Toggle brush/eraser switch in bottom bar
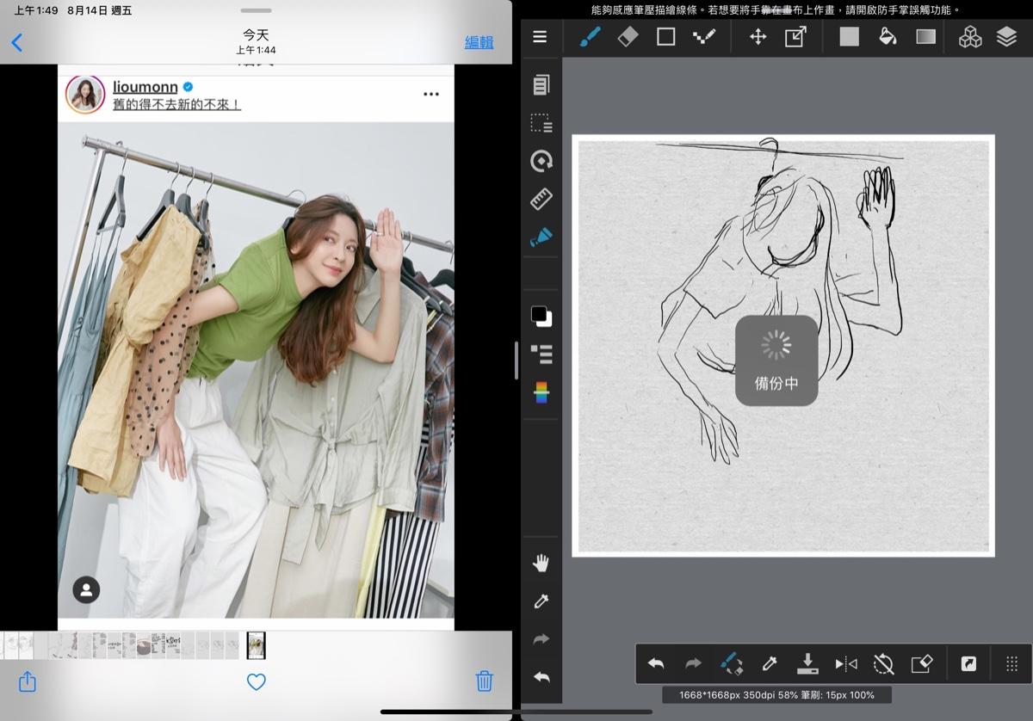The image size is (1033, 721). pyautogui.click(x=731, y=663)
